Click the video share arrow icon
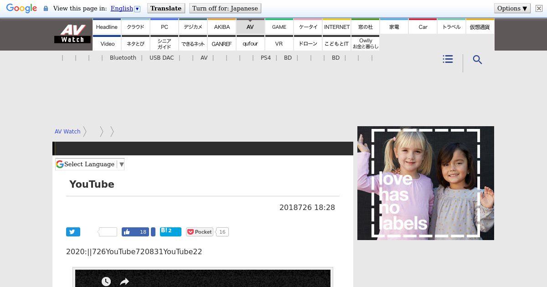This screenshot has height=287, width=547. tap(124, 282)
